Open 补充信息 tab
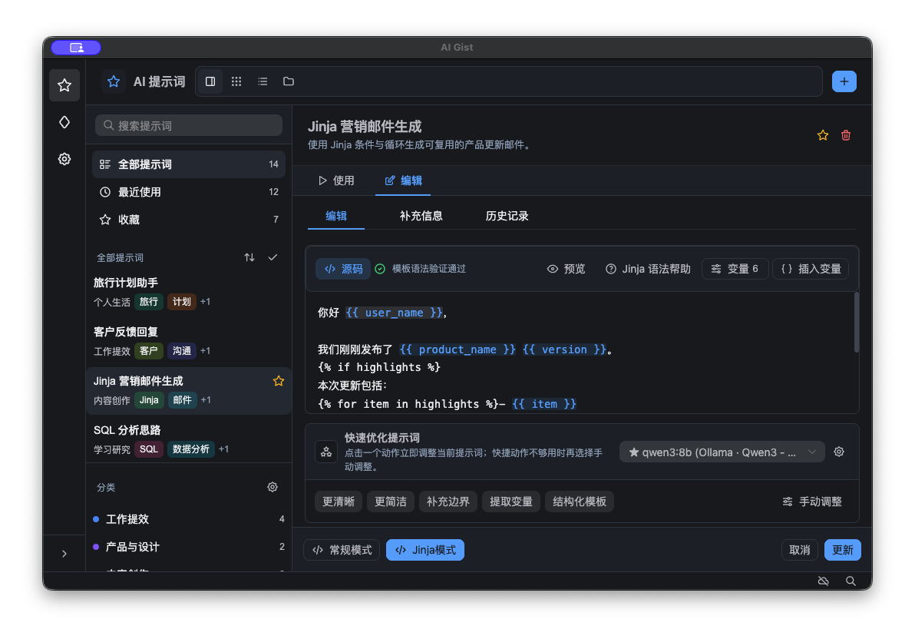This screenshot has height=639, width=915. [x=421, y=216]
